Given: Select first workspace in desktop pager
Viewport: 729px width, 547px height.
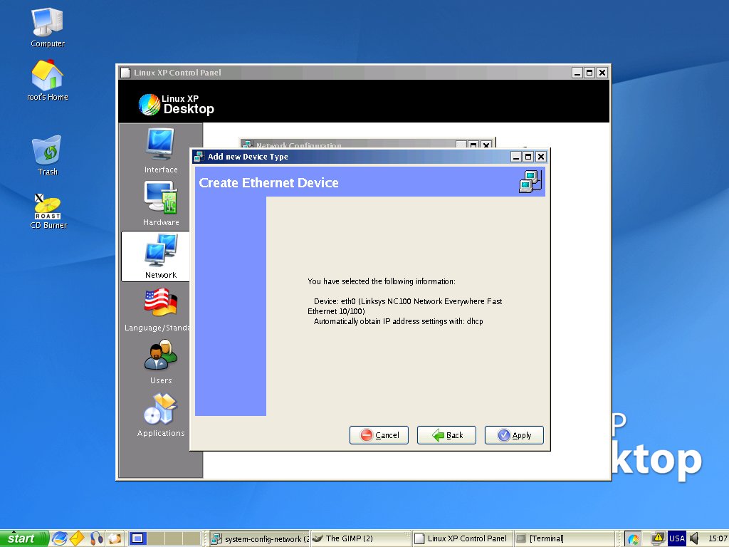Looking at the screenshot, I should point(137,538).
